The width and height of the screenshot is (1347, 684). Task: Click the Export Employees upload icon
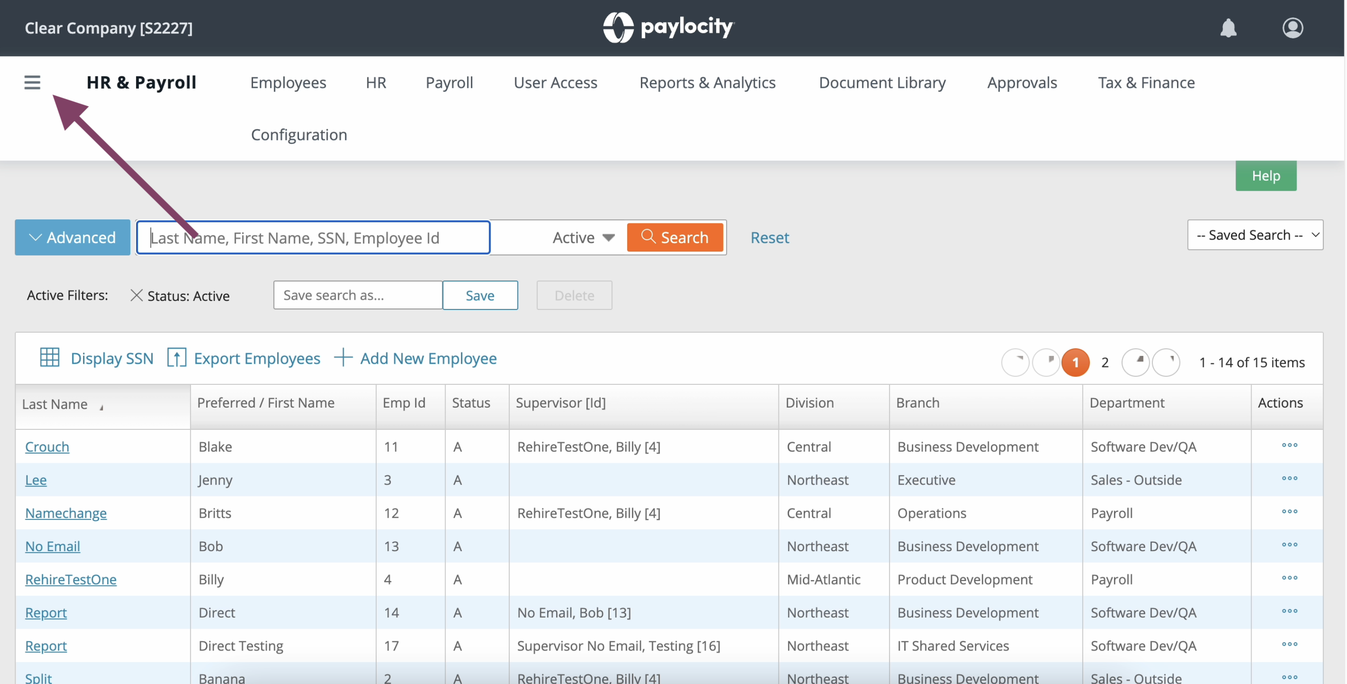(x=177, y=358)
